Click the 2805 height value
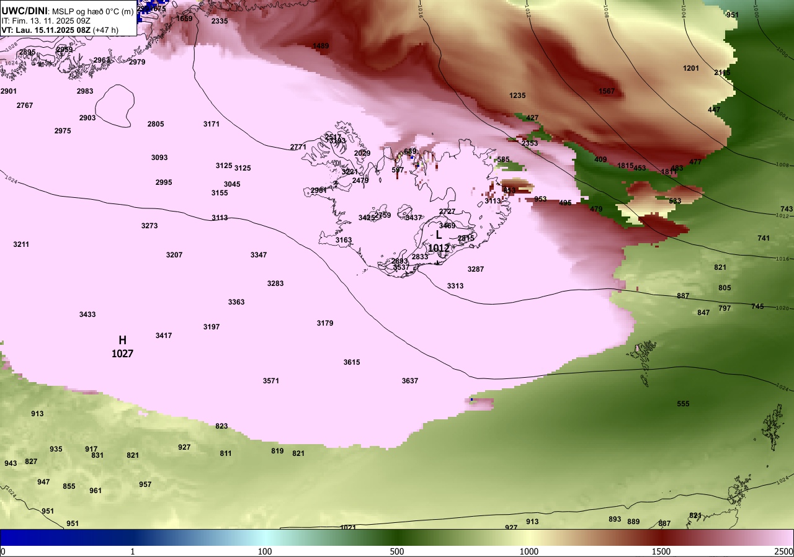794x557 pixels. [x=156, y=124]
